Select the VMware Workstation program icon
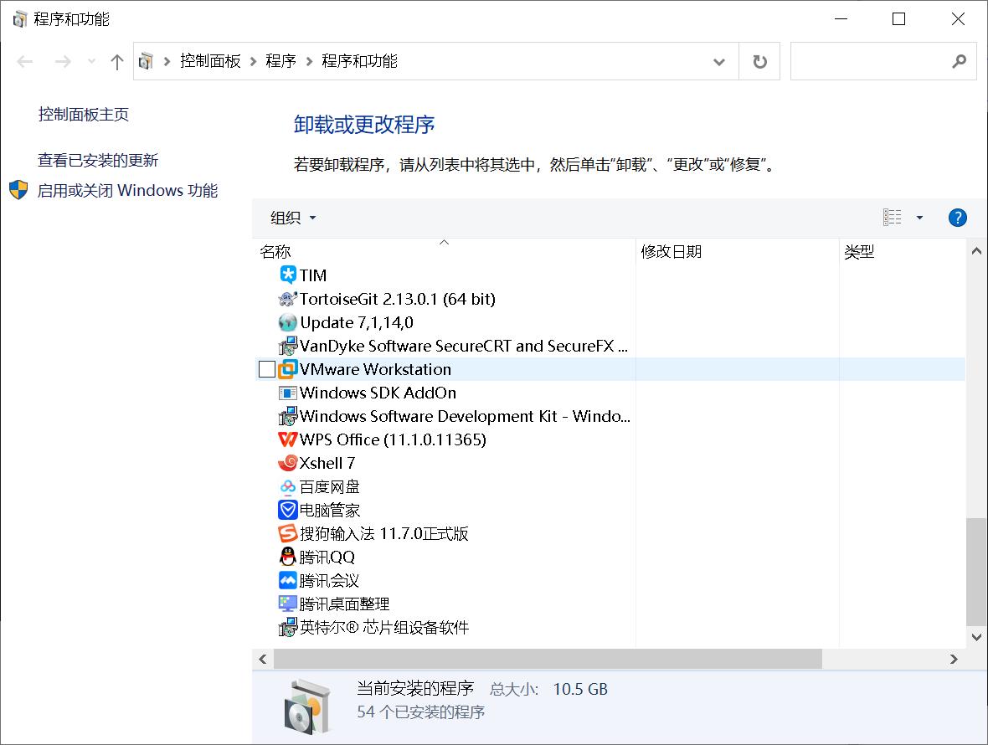 click(x=286, y=368)
